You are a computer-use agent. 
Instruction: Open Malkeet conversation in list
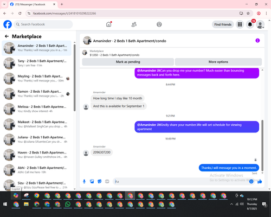click(37, 124)
